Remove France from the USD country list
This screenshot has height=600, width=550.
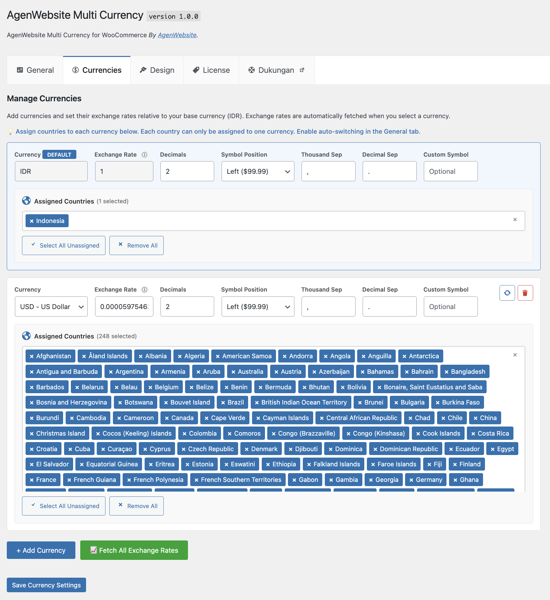pos(32,480)
